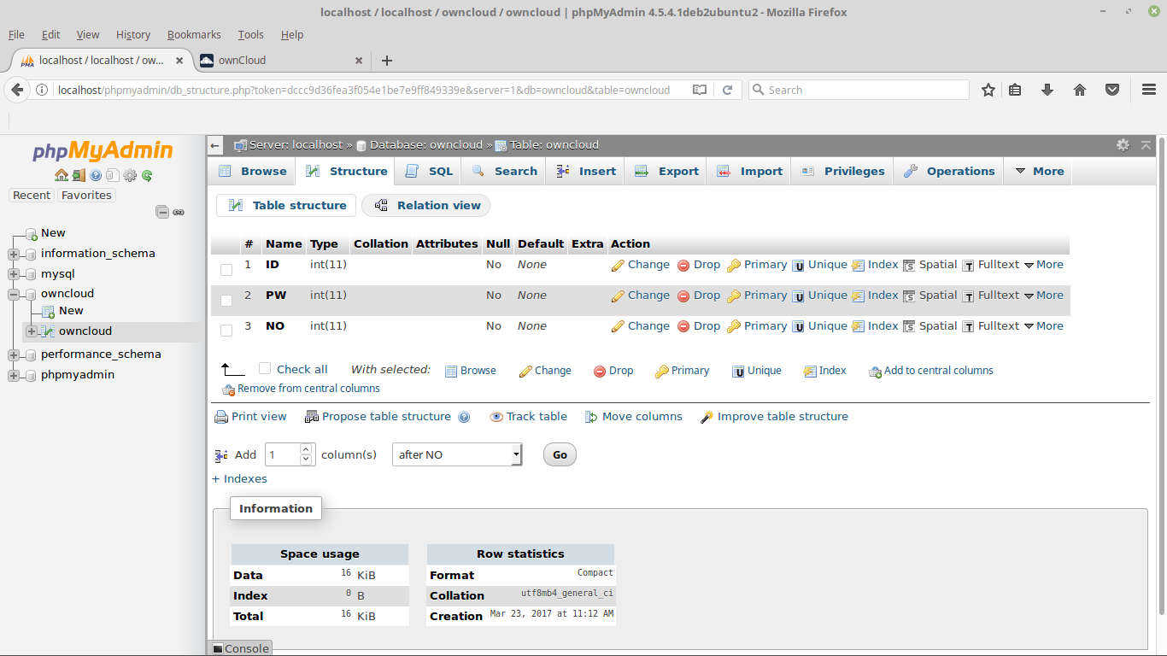Click the page vertical scrollbar
This screenshot has width=1167, height=656.
click(x=1161, y=376)
